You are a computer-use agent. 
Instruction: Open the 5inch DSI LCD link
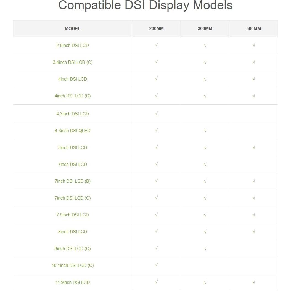click(73, 147)
